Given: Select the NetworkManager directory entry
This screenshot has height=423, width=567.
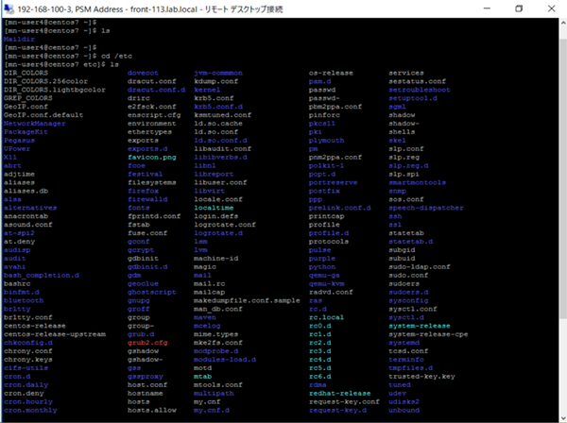Looking at the screenshot, I should pos(35,124).
